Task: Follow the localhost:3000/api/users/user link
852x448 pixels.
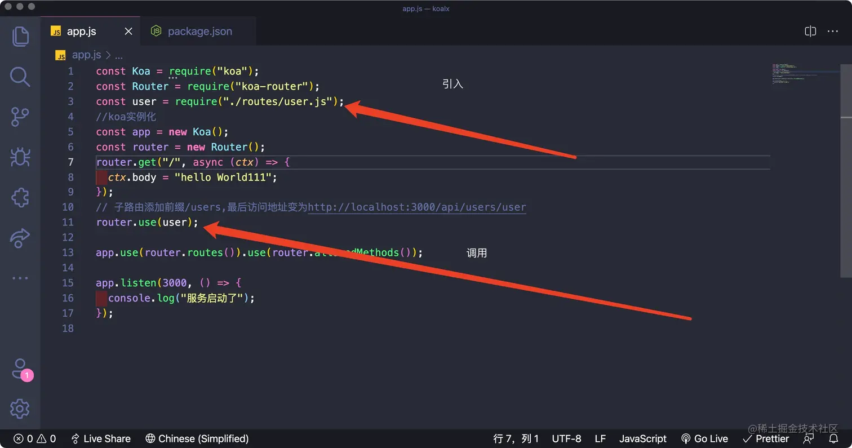Action: (416, 207)
